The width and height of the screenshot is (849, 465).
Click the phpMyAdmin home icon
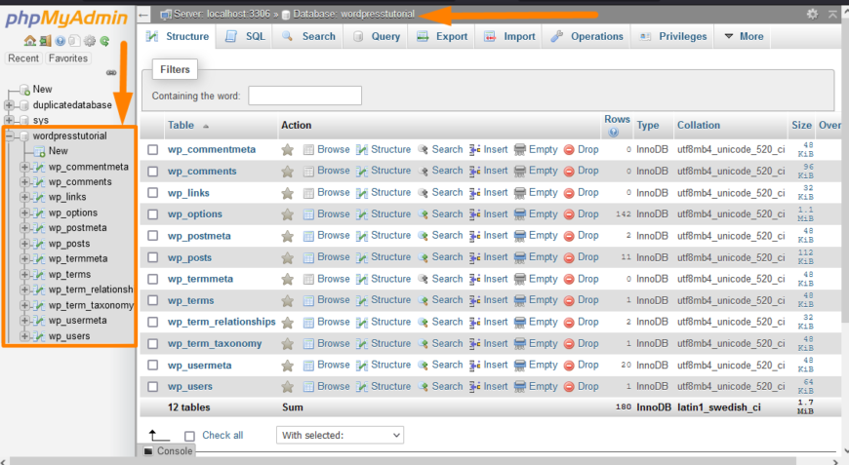click(29, 41)
